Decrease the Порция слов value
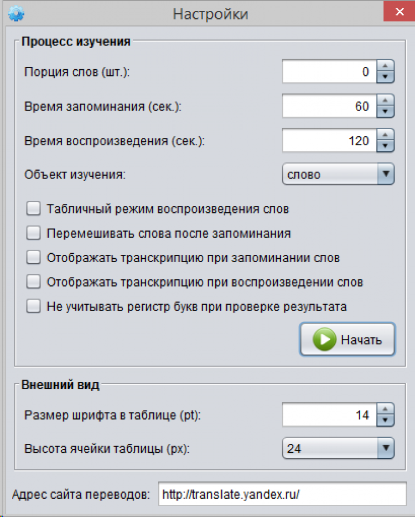 pos(386,78)
